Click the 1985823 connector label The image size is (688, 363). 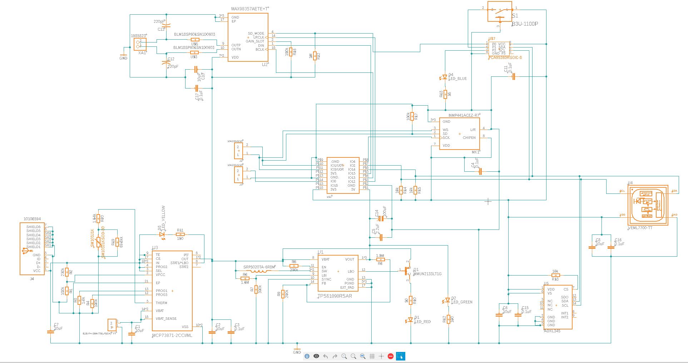(139, 36)
